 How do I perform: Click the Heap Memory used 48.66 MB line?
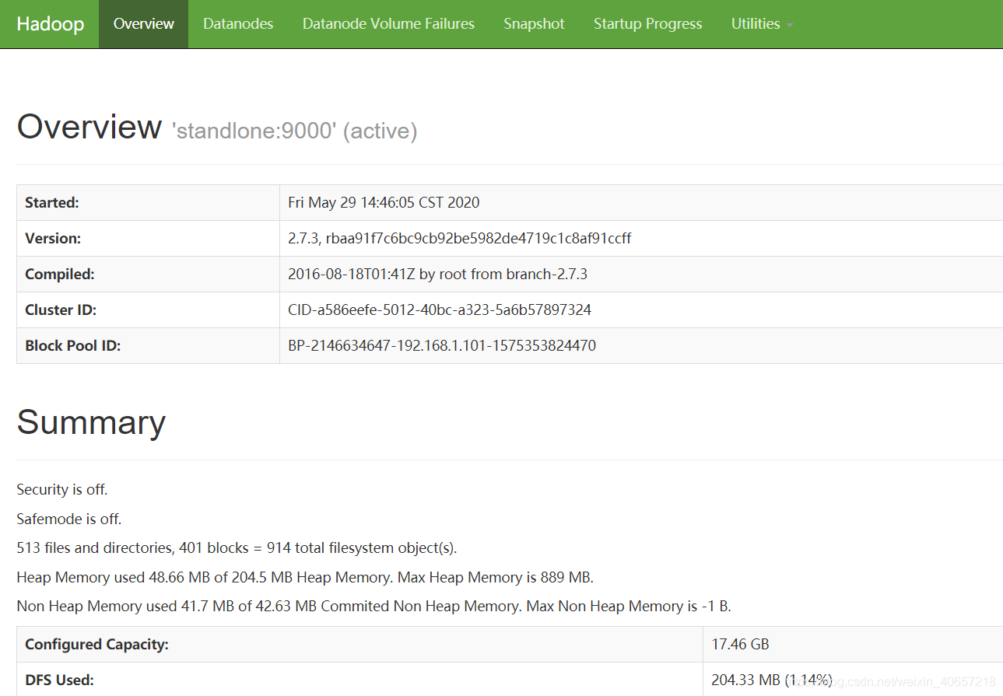tap(305, 577)
